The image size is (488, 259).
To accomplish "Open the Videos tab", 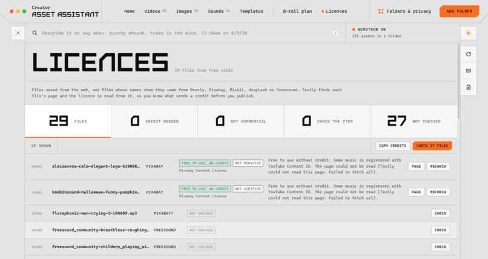I will (x=156, y=11).
